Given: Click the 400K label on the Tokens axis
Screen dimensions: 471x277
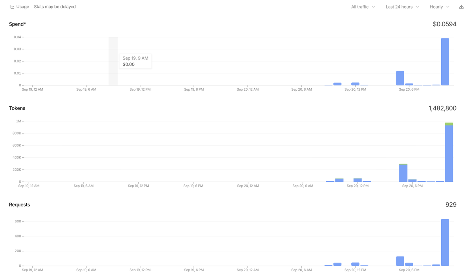Looking at the screenshot, I should [x=16, y=158].
